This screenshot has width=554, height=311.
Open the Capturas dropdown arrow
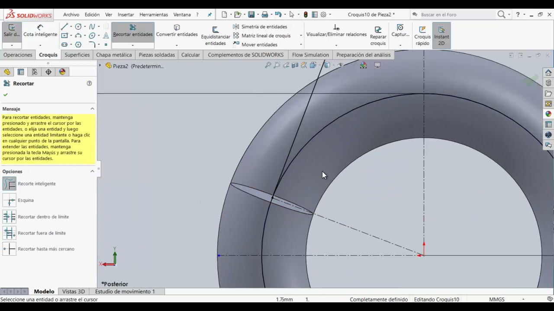pos(400,45)
